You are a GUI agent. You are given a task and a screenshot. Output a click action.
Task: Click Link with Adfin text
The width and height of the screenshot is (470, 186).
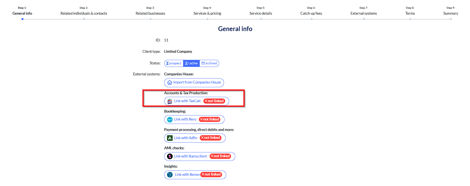click(x=186, y=138)
